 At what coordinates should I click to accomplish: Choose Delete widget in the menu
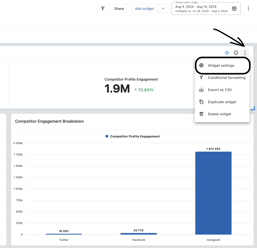coord(219,114)
